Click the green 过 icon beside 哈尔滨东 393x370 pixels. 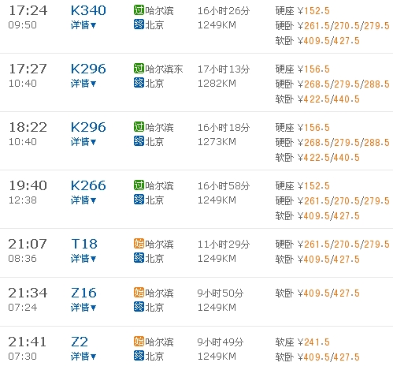tap(139, 69)
